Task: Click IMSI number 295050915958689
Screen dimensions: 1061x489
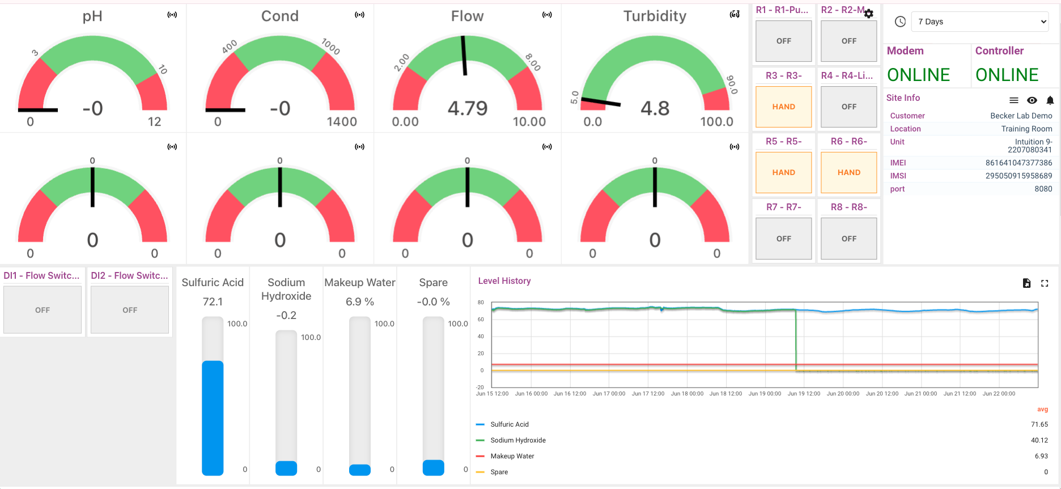Action: [x=1018, y=176]
